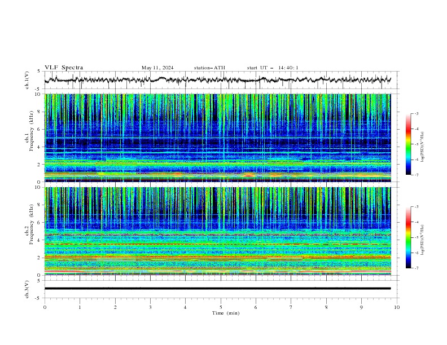Click the "ch.1(V)" vertical axis label
Viewport: 447px width, 345px height.
[27, 80]
